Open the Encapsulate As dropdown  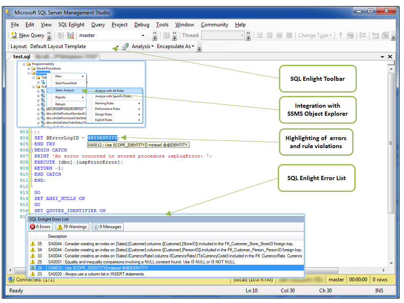[x=175, y=46]
